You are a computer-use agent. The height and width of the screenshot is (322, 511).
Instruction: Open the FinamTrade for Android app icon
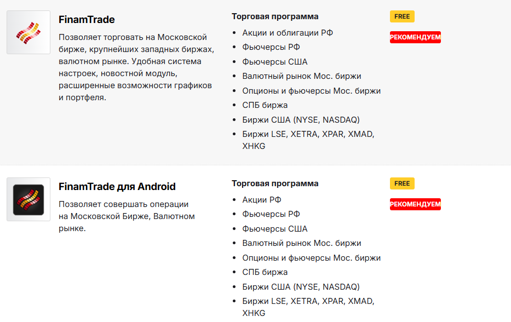pyautogui.click(x=28, y=199)
